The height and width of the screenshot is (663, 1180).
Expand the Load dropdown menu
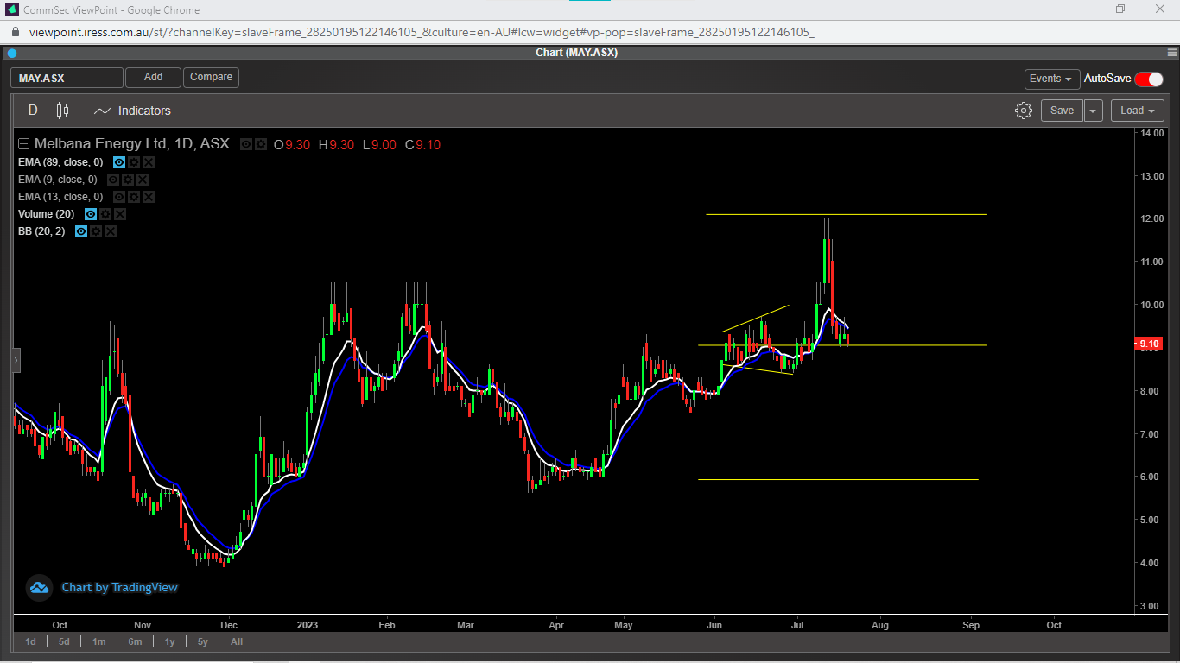click(1137, 110)
